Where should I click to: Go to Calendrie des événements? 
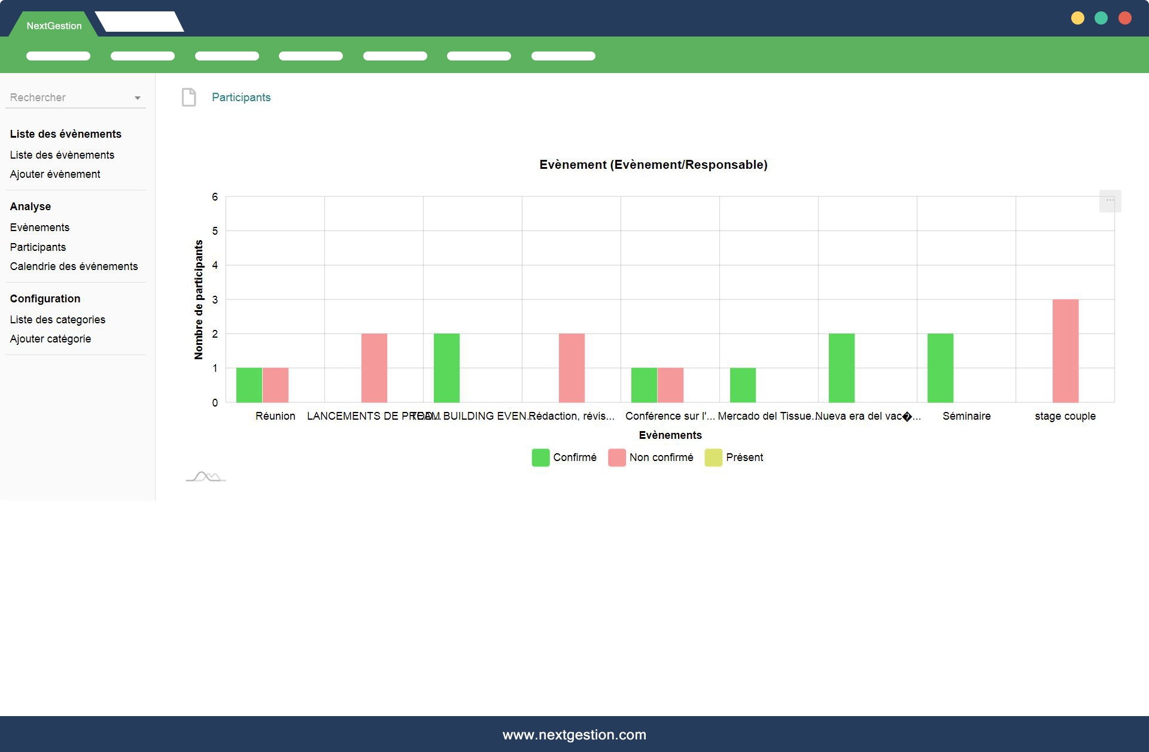[74, 266]
